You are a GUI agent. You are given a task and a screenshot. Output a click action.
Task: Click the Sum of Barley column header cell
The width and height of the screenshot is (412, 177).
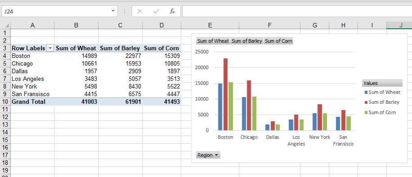click(120, 48)
